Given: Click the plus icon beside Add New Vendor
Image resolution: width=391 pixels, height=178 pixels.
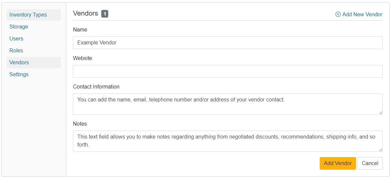Looking at the screenshot, I should tap(338, 15).
